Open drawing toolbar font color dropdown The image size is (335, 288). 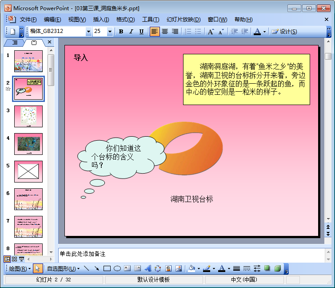click(x=229, y=268)
